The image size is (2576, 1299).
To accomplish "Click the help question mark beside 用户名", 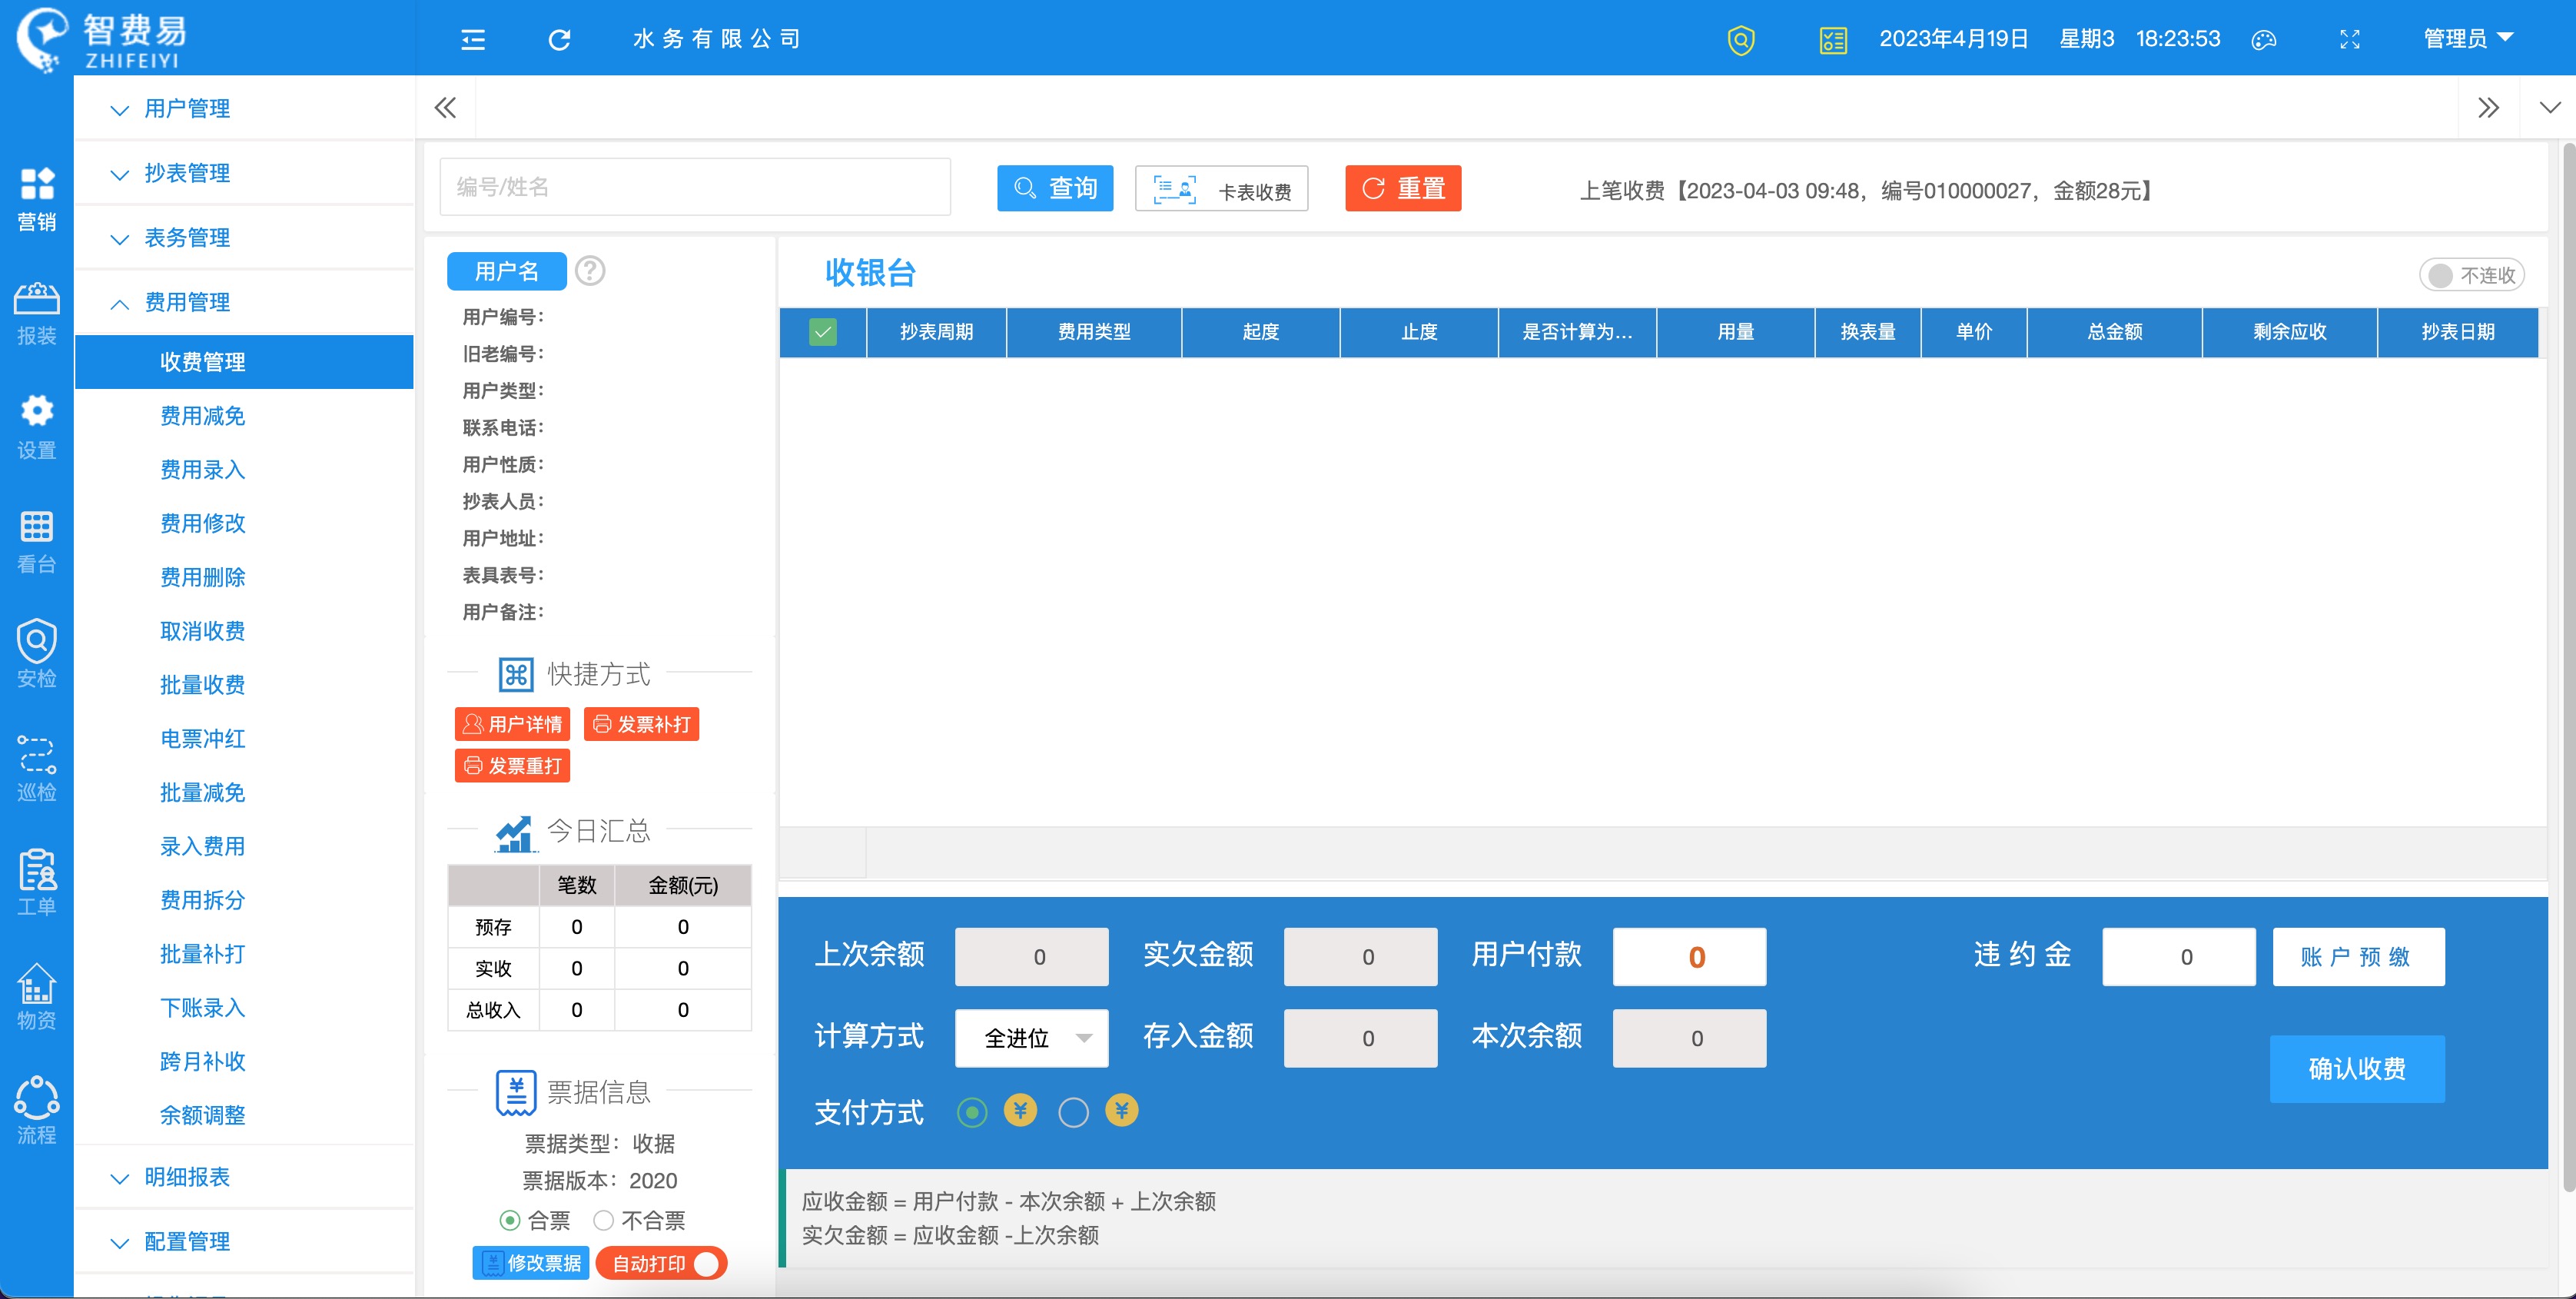I will click(x=590, y=271).
